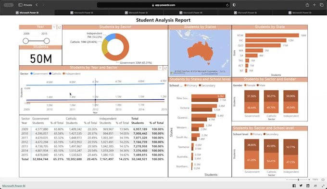The image size is (327, 189).
Task: Click the Catholic Students column header
Action: click(72, 123)
